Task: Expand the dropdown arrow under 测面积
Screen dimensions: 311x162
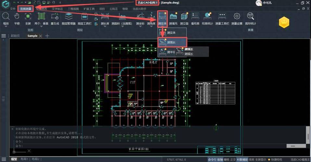Action: tap(122, 26)
